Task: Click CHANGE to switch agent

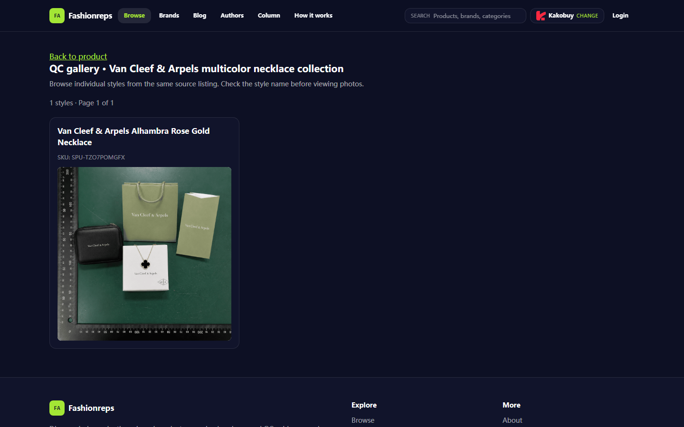Action: point(587,16)
